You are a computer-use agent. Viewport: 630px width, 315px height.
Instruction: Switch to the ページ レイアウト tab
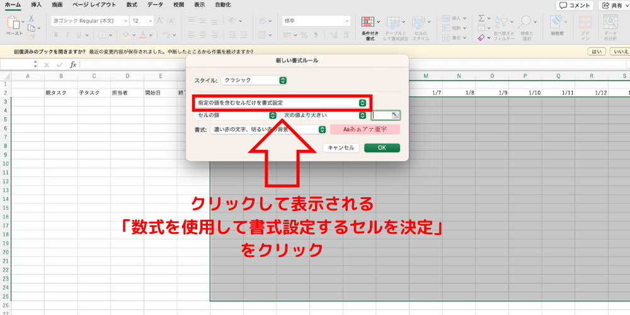click(94, 5)
